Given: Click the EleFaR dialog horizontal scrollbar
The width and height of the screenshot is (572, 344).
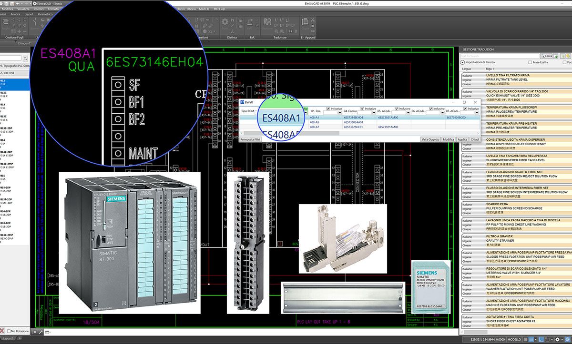Looking at the screenshot, I should (x=361, y=134).
